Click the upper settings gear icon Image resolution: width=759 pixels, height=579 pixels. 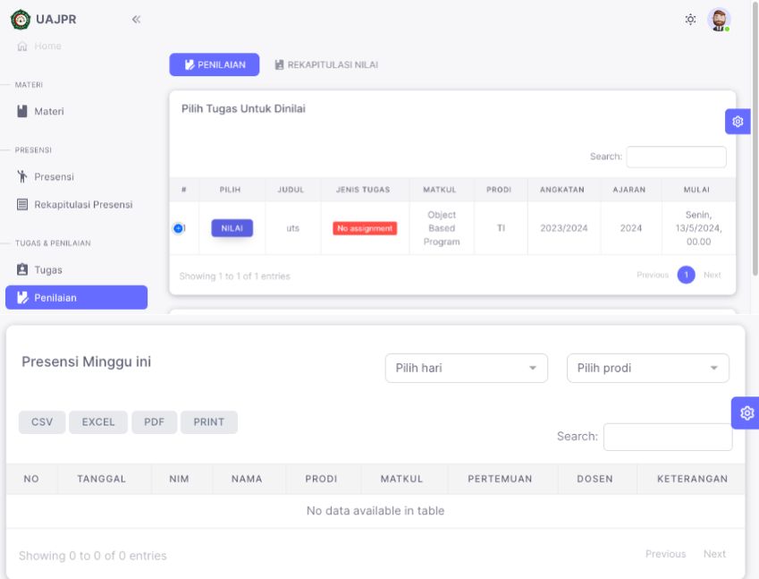click(x=738, y=122)
